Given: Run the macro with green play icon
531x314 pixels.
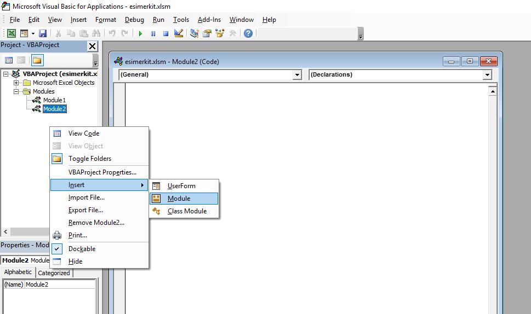Looking at the screenshot, I should [140, 33].
